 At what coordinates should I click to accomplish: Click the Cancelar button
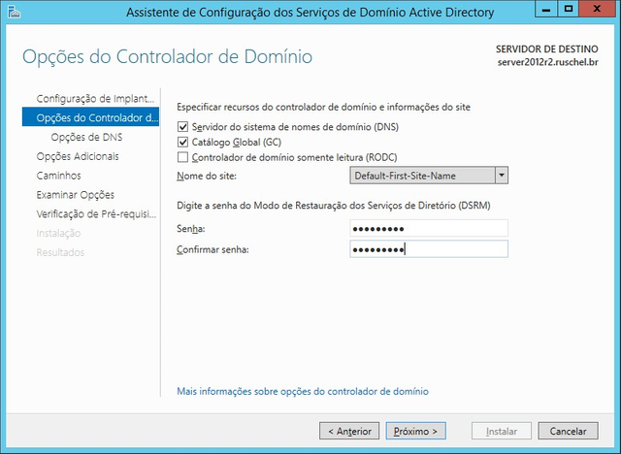pos(568,431)
